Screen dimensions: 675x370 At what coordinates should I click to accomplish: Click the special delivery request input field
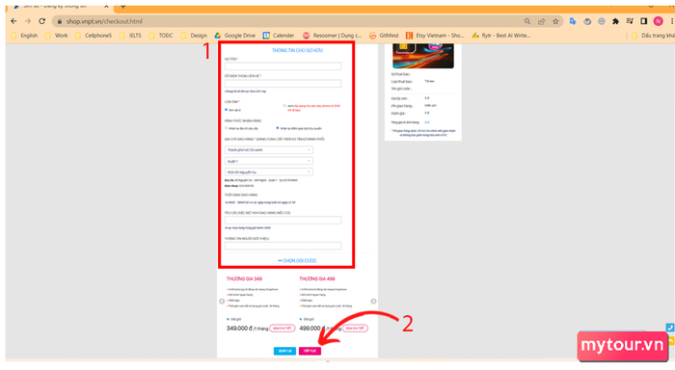(x=283, y=221)
